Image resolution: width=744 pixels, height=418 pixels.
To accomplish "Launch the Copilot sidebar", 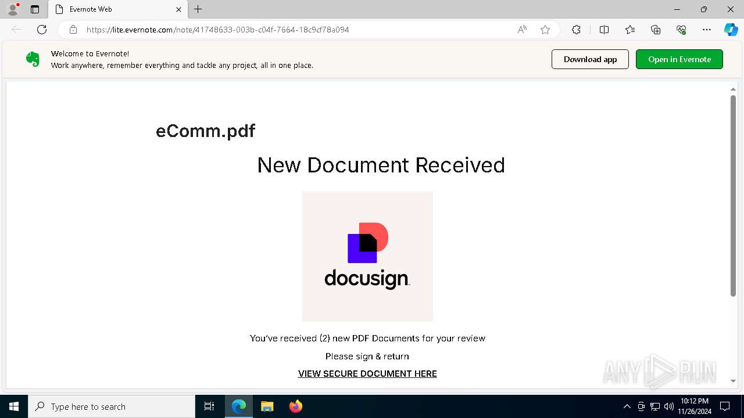I will 731,30.
